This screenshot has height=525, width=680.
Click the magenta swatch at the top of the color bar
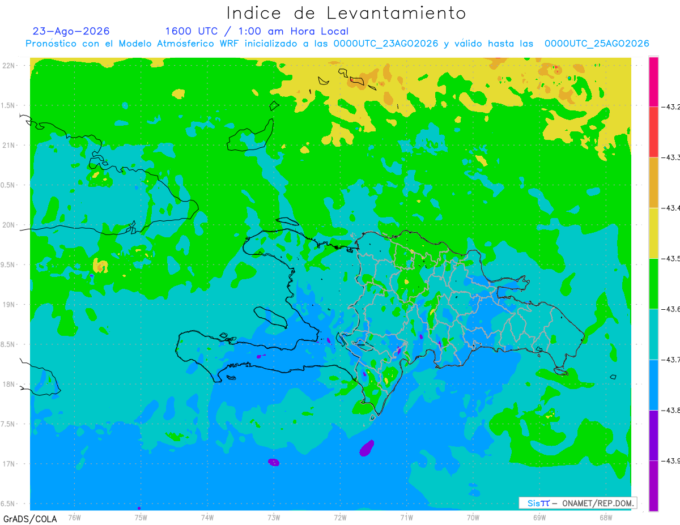click(x=653, y=82)
